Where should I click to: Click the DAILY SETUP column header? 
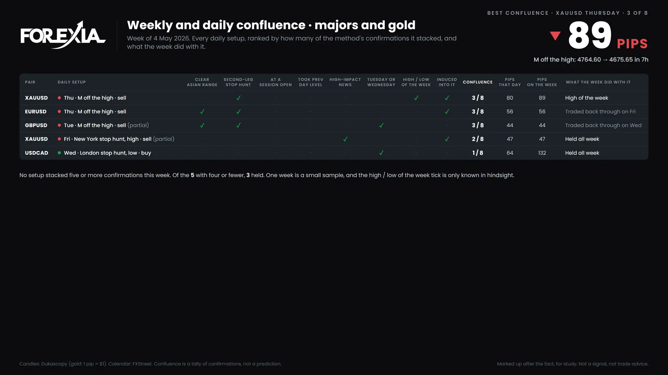(x=72, y=82)
